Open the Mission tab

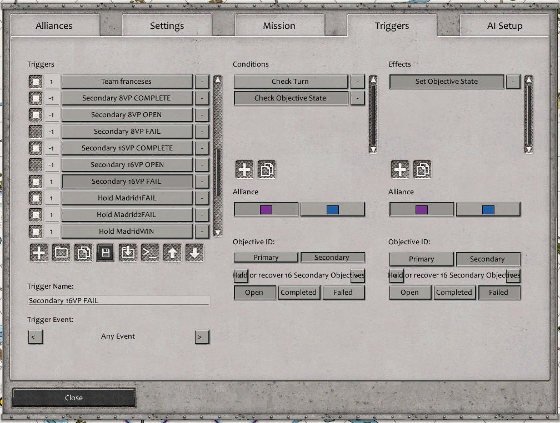[x=279, y=26]
